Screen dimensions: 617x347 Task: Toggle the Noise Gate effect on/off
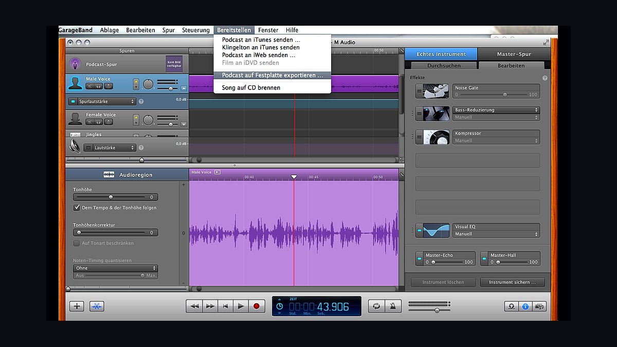tap(419, 92)
